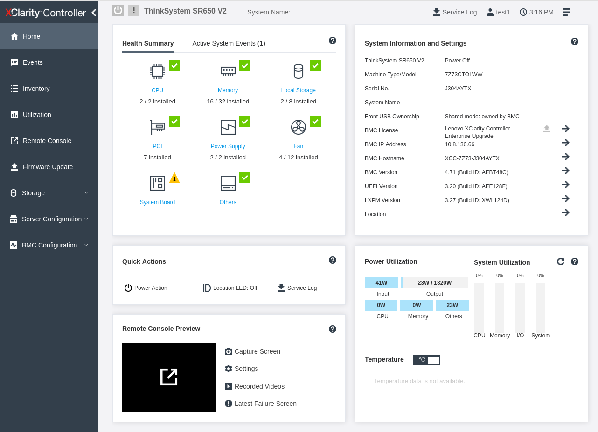Download Service Log from the header
The image size is (598, 432).
[455, 12]
